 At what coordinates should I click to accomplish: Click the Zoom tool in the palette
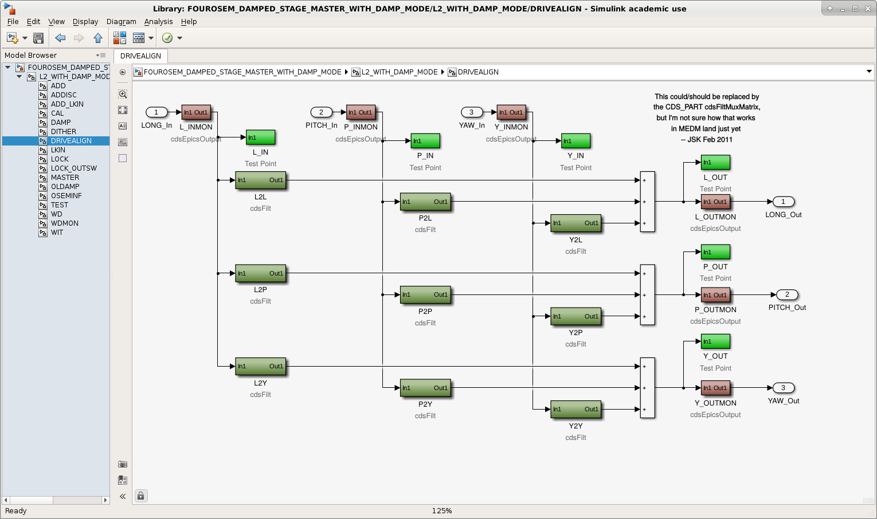(x=123, y=94)
